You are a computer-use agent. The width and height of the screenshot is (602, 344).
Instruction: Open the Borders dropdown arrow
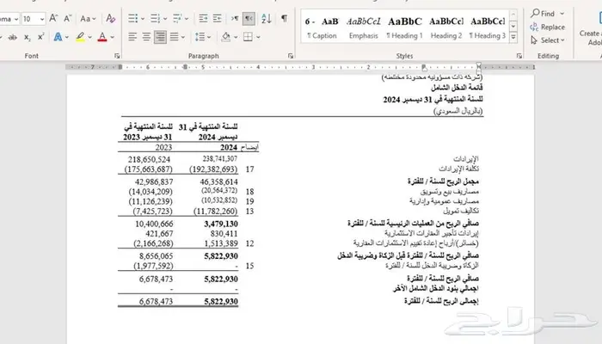coord(258,37)
